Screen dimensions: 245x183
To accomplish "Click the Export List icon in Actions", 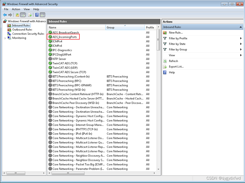I will [165, 67].
